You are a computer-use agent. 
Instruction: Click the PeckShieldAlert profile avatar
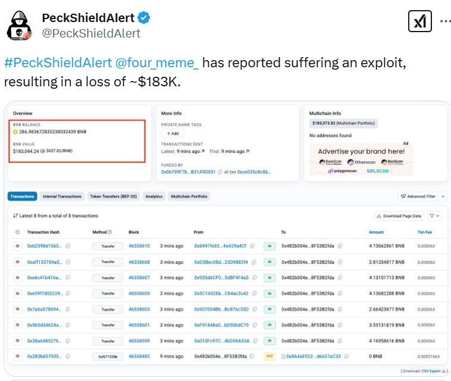pos(18,26)
